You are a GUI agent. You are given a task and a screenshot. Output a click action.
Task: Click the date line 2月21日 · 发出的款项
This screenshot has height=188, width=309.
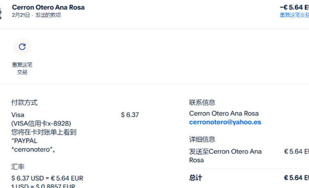pyautogui.click(x=37, y=15)
